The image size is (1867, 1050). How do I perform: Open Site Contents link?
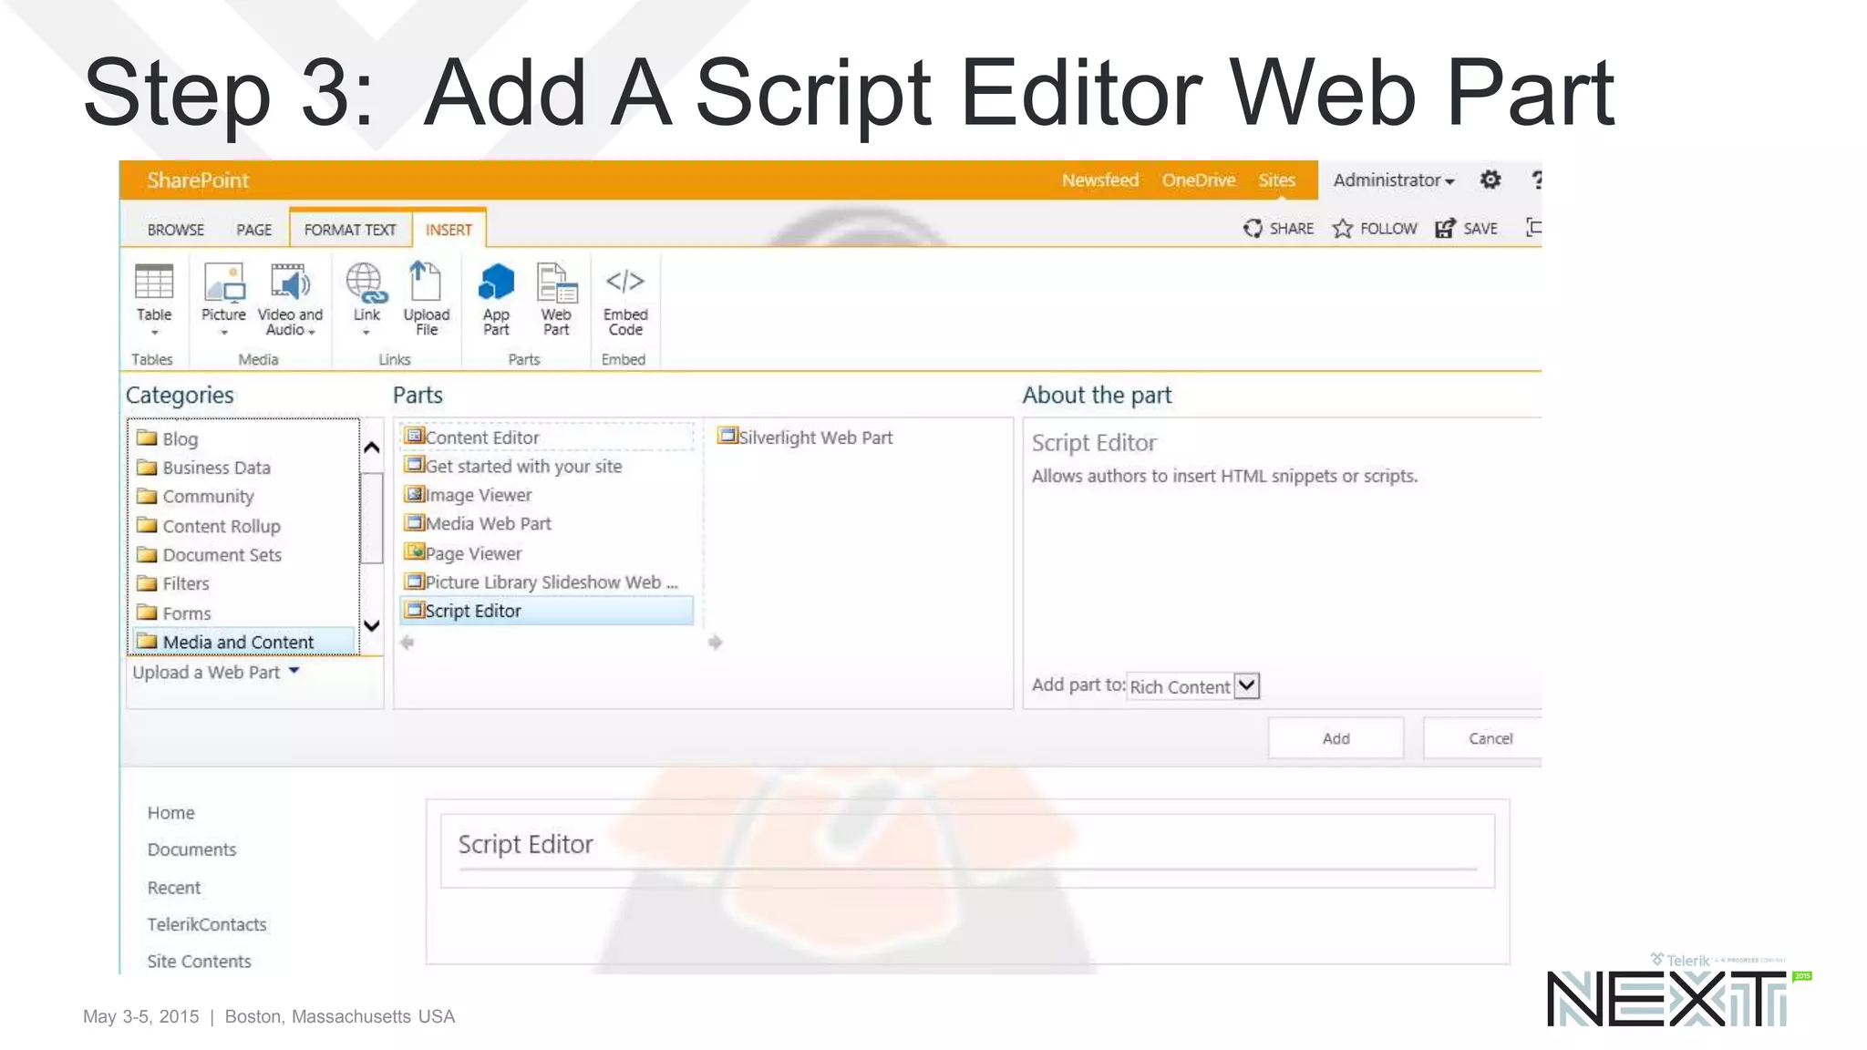coord(199,962)
